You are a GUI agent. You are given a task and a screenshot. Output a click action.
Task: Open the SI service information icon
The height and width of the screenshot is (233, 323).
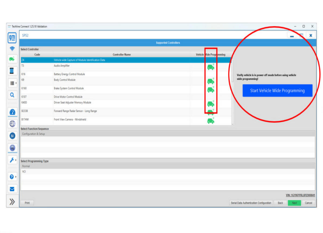(12, 136)
